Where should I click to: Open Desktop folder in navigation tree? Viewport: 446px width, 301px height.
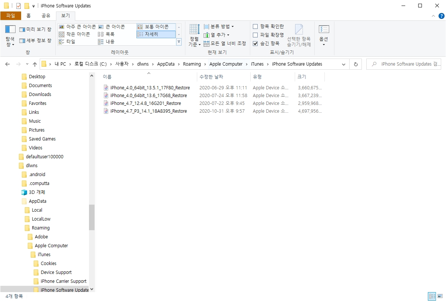(x=37, y=77)
